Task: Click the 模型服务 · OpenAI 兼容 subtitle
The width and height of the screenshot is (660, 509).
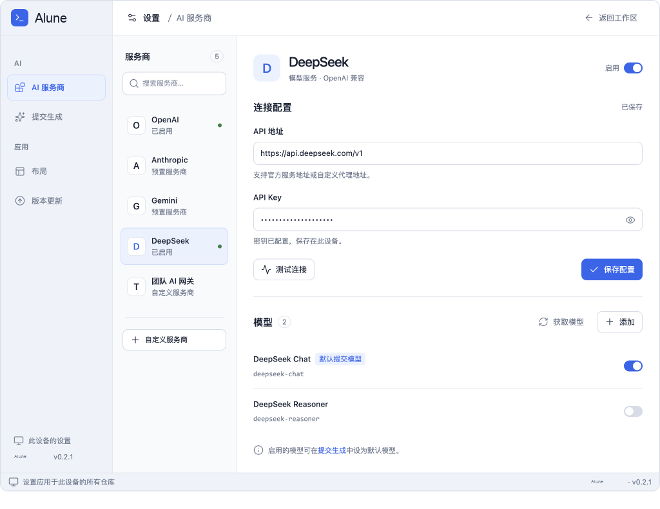Action: click(x=327, y=78)
